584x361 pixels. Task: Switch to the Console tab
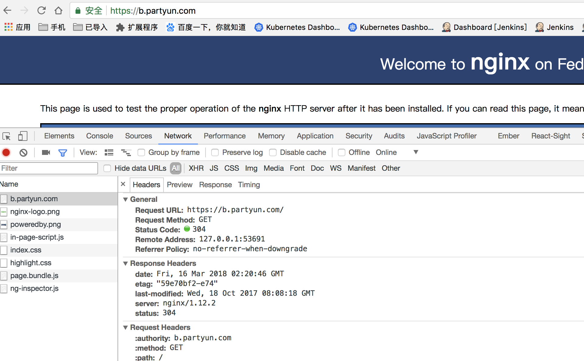click(100, 136)
